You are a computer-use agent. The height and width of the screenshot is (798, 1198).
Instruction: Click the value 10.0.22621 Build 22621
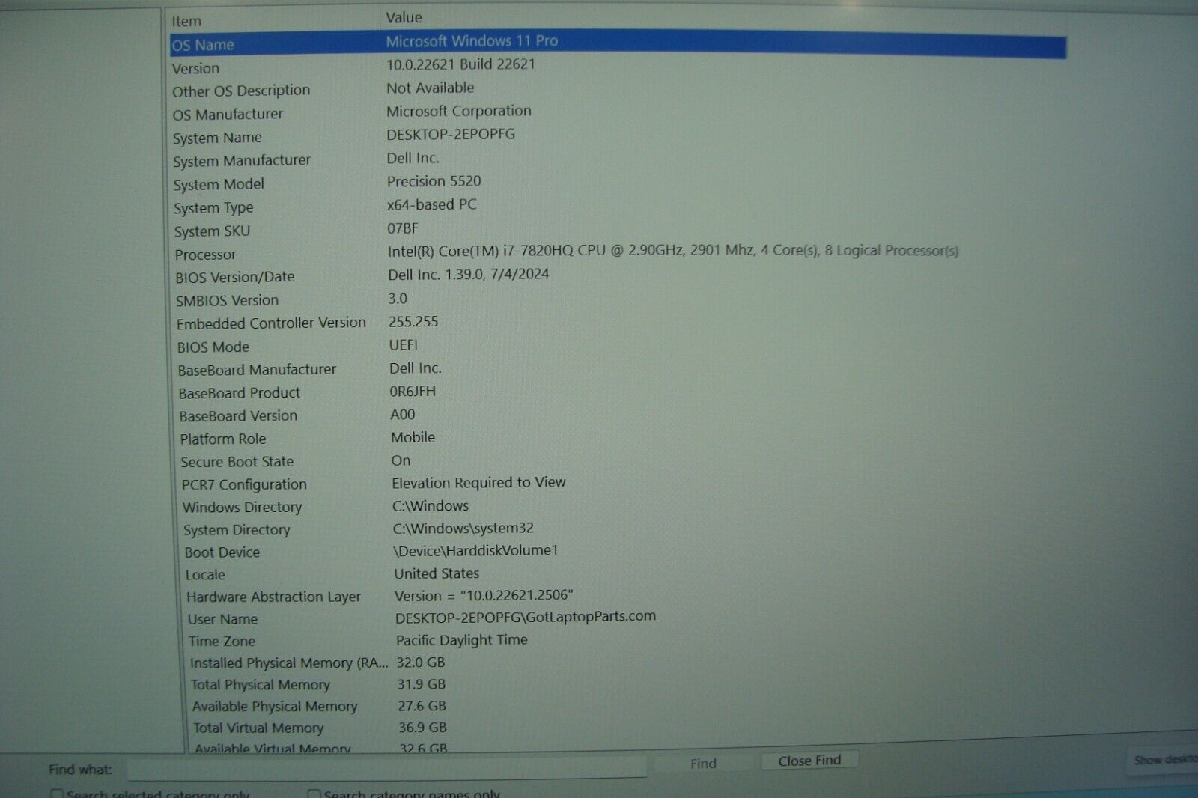click(x=460, y=64)
